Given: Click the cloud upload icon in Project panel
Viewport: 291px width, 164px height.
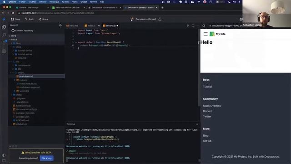Looking at the screenshot, I should pyautogui.click(x=60, y=26).
